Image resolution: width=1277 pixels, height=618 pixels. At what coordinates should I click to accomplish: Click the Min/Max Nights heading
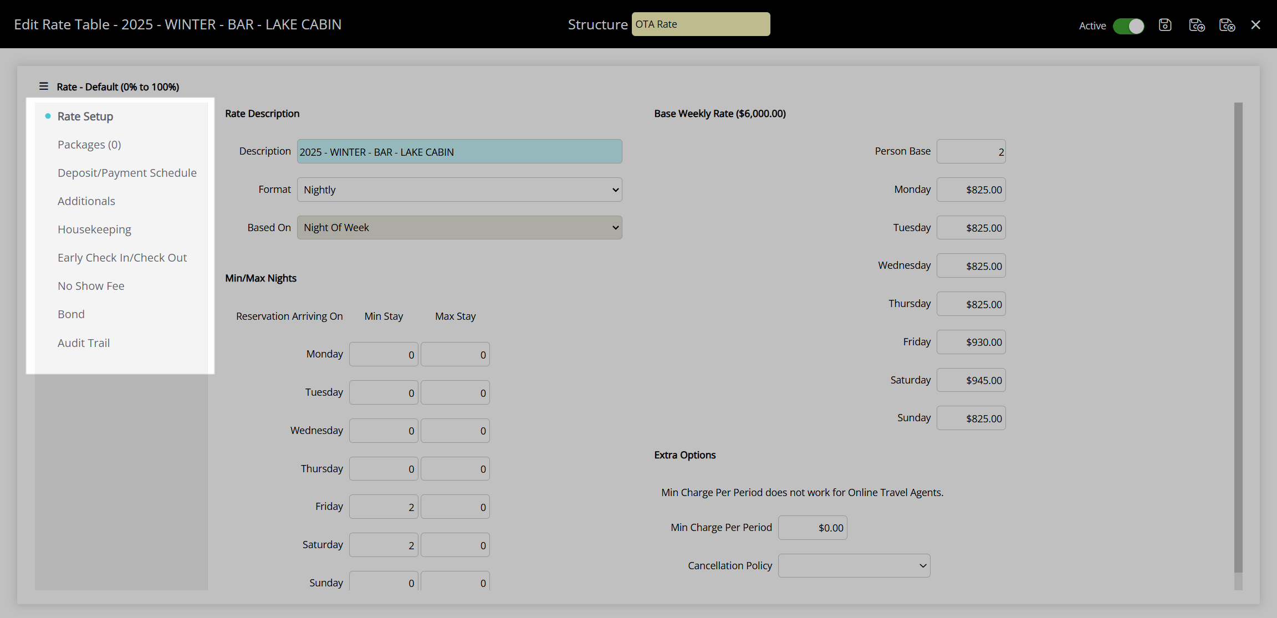point(260,278)
